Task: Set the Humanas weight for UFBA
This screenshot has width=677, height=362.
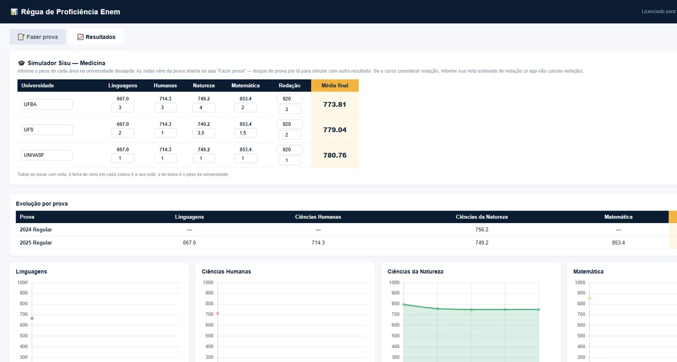Action: coord(165,108)
